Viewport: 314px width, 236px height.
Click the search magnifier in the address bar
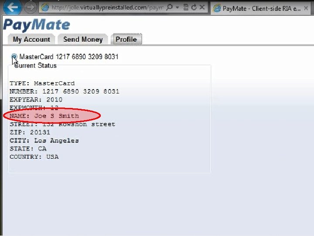169,7
